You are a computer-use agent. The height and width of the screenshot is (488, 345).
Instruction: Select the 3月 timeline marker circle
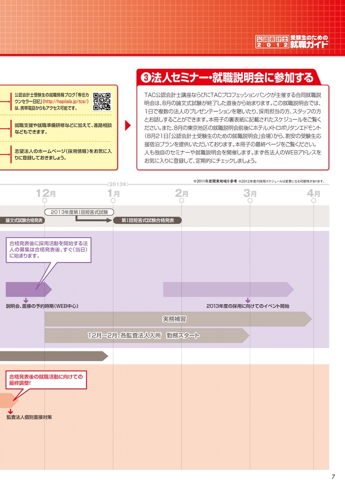click(250, 200)
